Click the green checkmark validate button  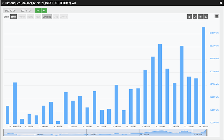pyautogui.click(x=38, y=11)
